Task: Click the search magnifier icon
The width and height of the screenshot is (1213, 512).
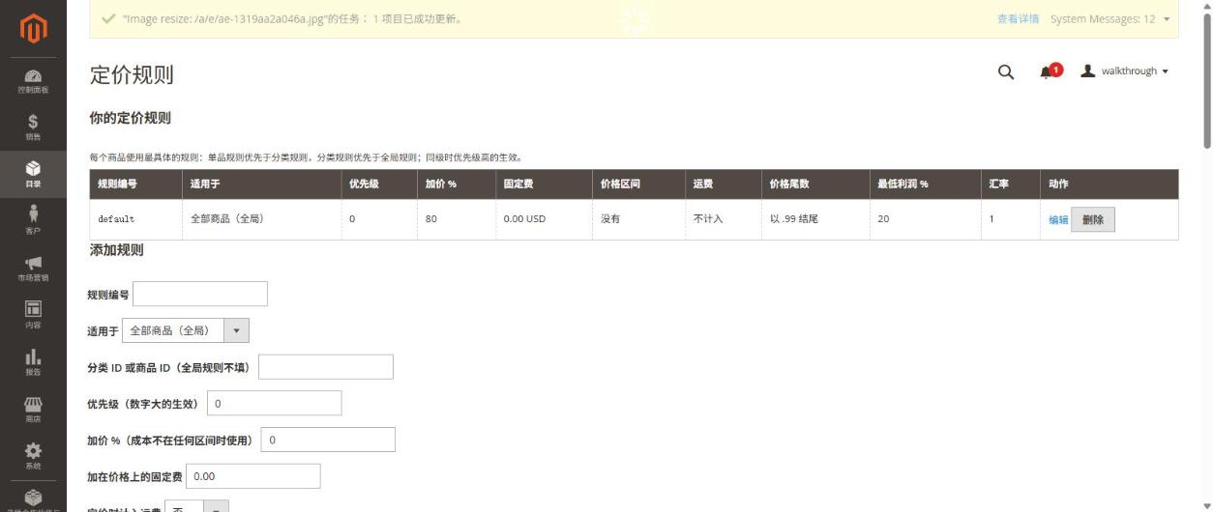Action: click(x=1006, y=71)
